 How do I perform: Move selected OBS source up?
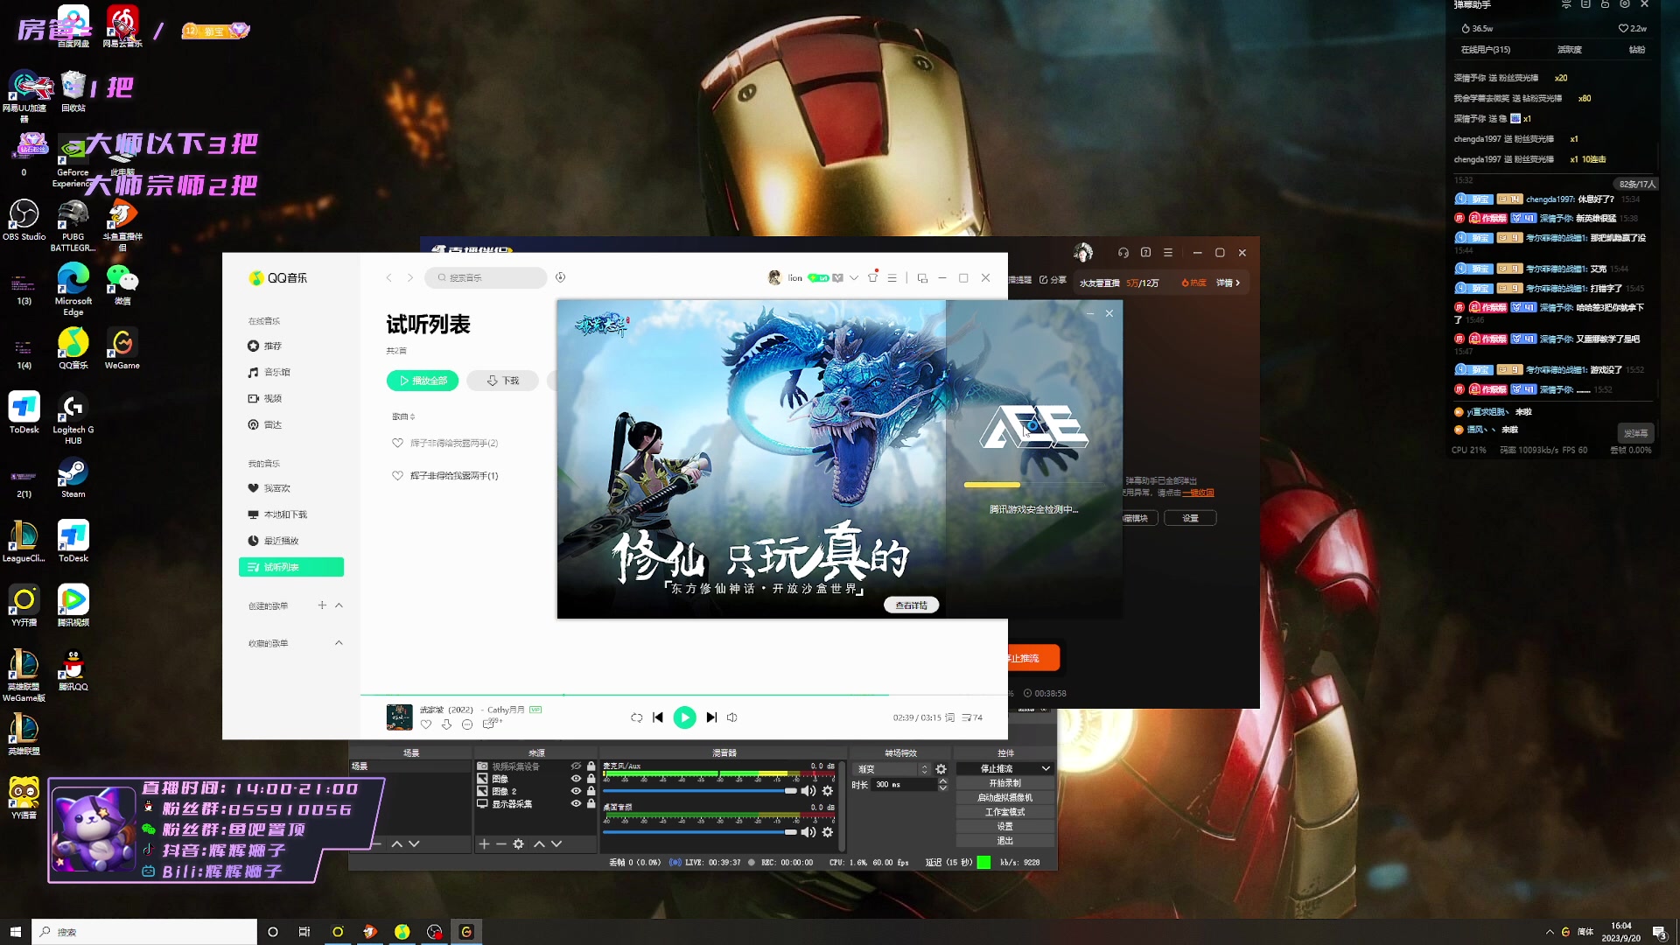click(539, 844)
